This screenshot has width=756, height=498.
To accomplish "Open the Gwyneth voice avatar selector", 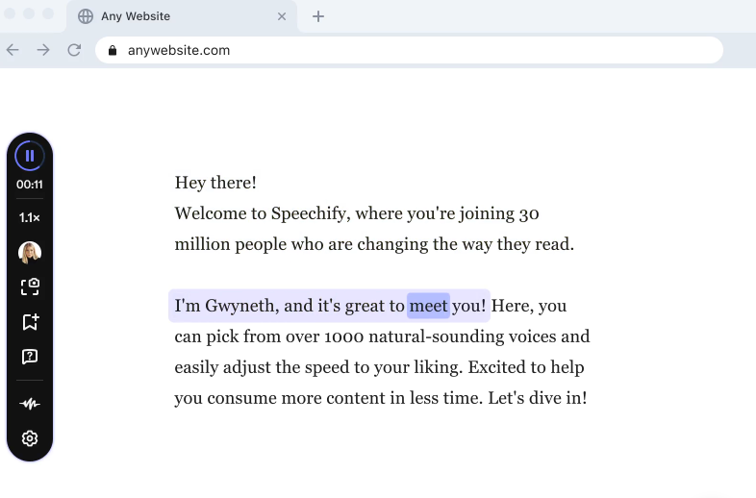I will (30, 252).
